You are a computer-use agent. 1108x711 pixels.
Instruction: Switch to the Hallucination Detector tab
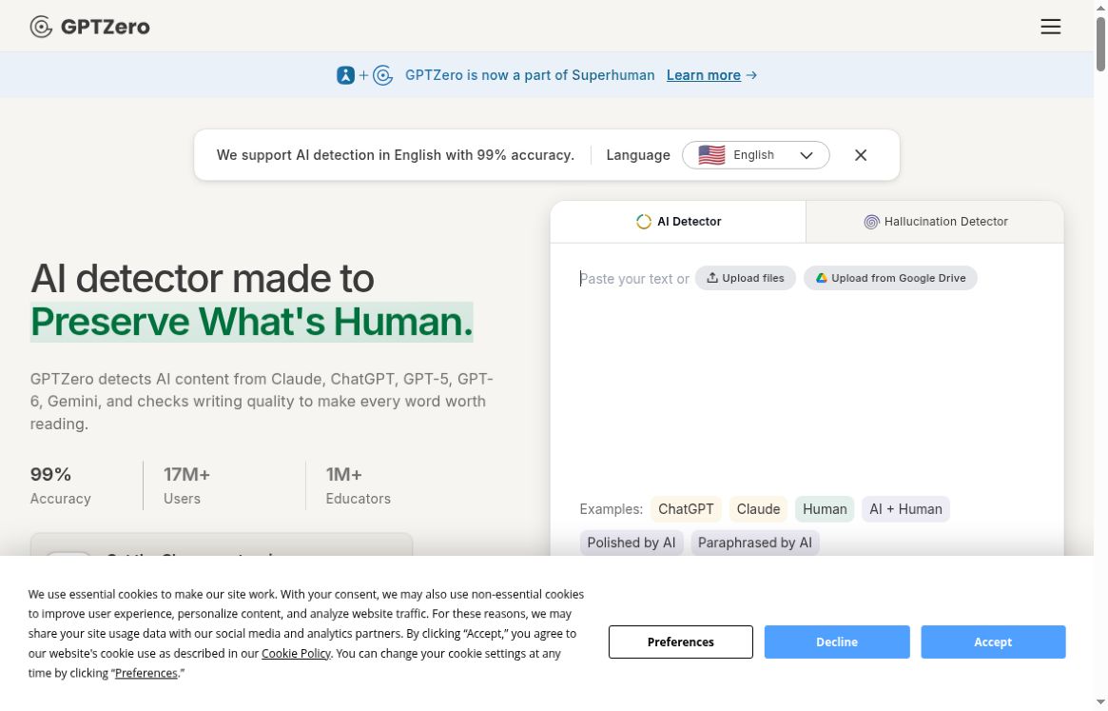(935, 222)
